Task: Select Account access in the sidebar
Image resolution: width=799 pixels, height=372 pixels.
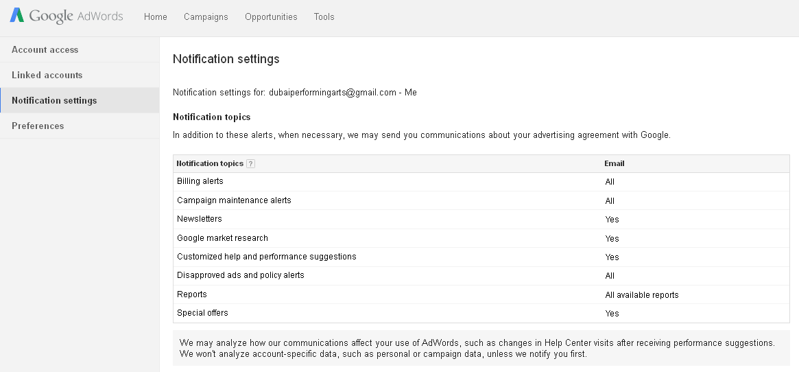Action: tap(45, 50)
